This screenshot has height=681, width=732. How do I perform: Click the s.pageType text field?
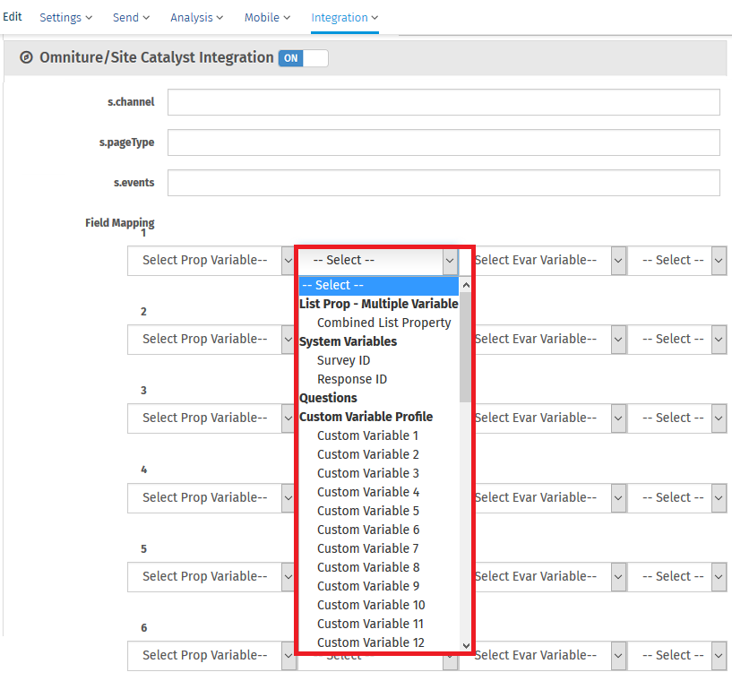tap(444, 142)
